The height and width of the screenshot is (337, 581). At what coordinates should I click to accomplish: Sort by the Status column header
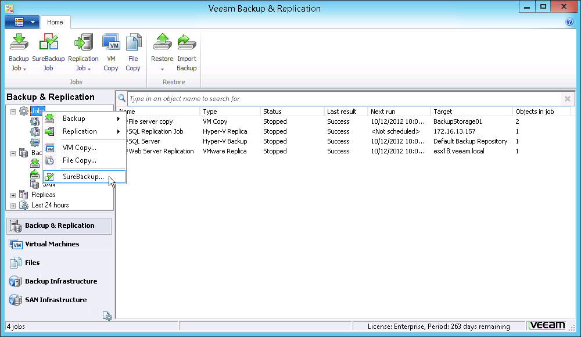pyautogui.click(x=292, y=112)
